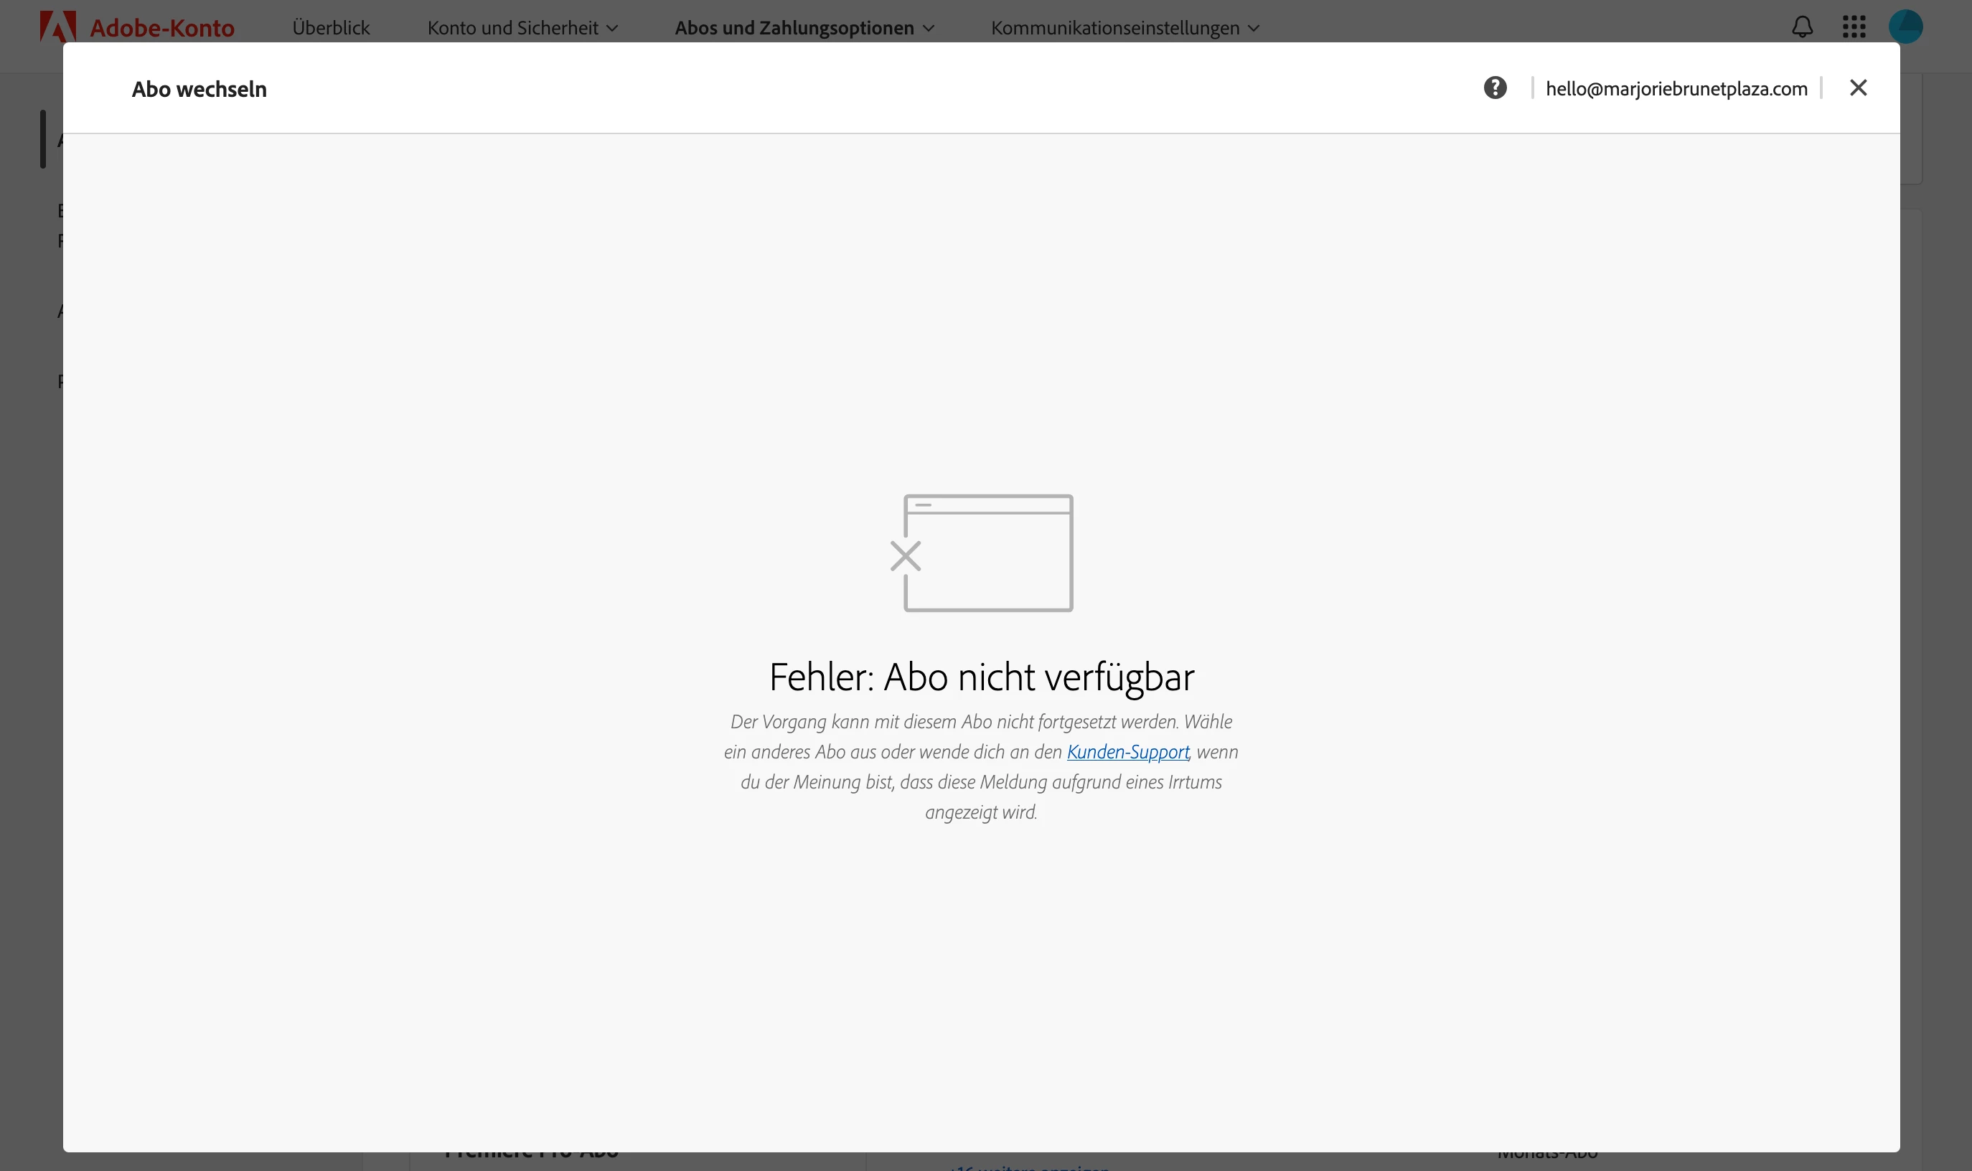Click the X mark on the error illustration

click(905, 556)
